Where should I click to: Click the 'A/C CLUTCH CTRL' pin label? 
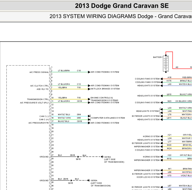(x=39, y=86)
